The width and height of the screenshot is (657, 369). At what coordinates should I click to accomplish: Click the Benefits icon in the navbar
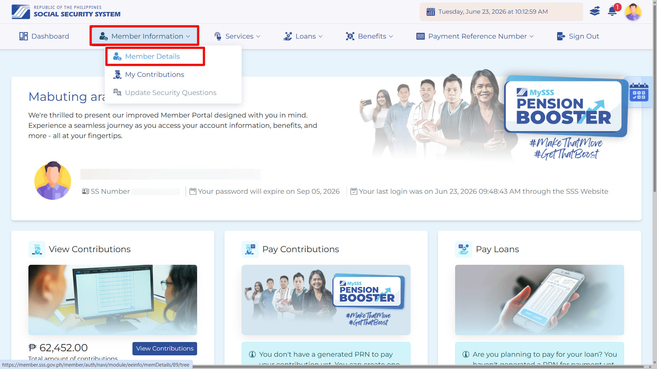pyautogui.click(x=350, y=36)
